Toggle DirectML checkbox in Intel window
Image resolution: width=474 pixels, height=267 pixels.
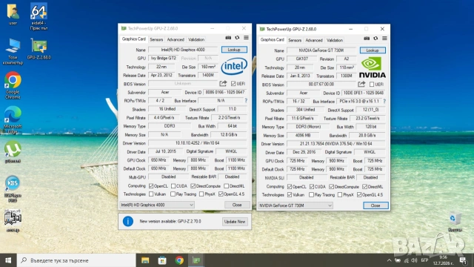(226, 185)
